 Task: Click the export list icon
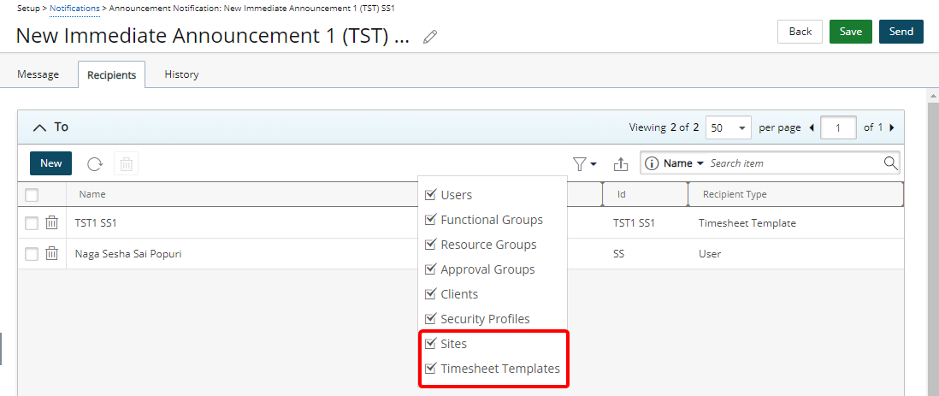(621, 163)
